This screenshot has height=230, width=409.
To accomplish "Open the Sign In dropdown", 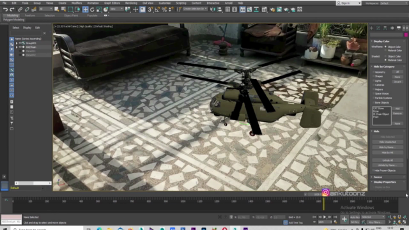I will (x=348, y=3).
